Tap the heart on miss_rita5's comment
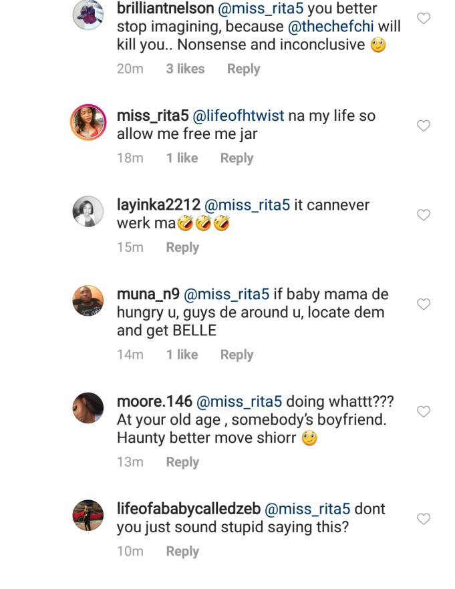 (x=423, y=126)
